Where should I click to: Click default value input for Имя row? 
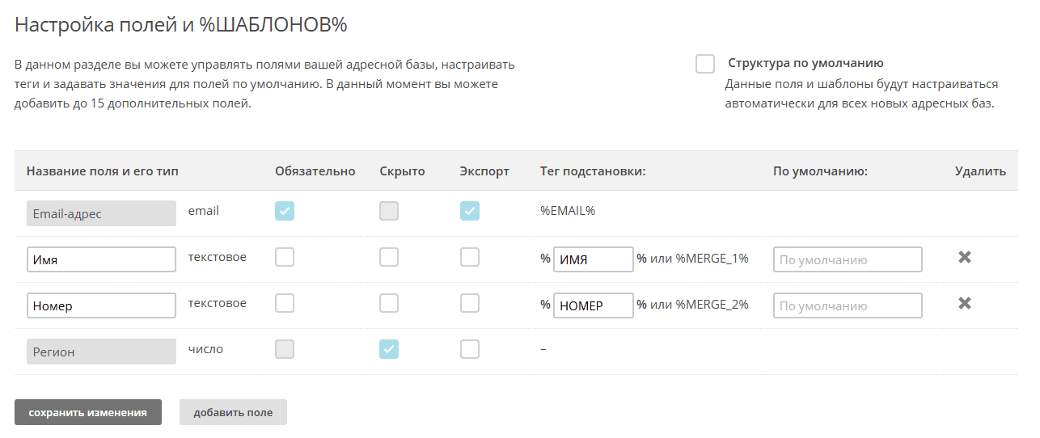[848, 259]
